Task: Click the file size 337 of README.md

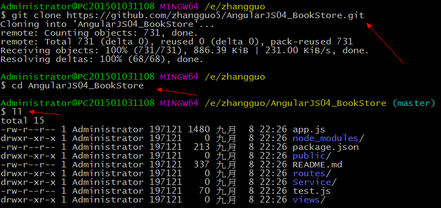Action: click(x=202, y=165)
